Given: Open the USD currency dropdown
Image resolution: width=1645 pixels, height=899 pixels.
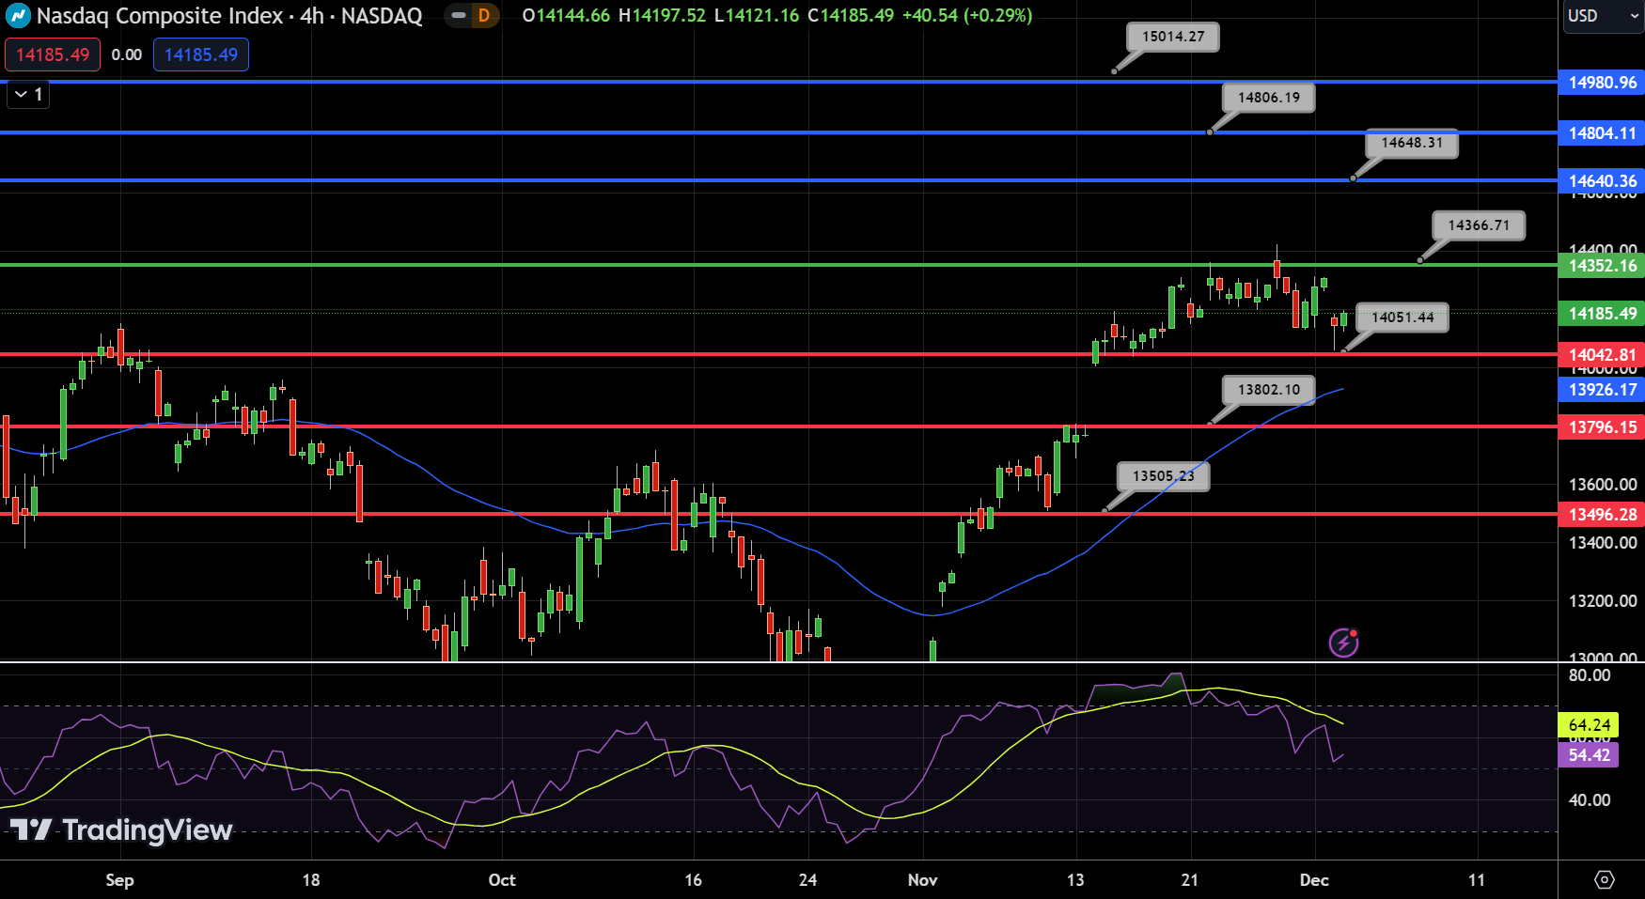Looking at the screenshot, I should (1603, 16).
